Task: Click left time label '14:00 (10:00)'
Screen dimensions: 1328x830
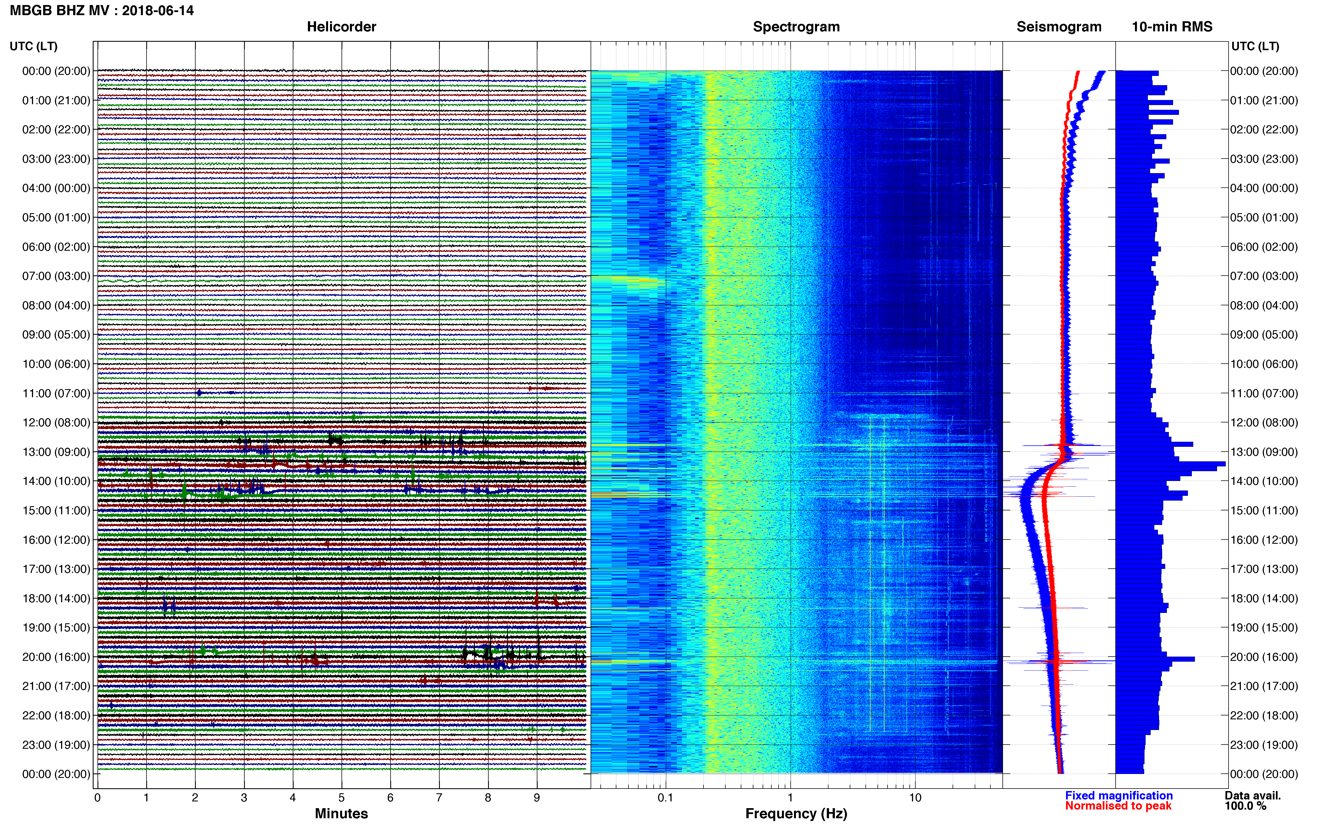Action: (56, 482)
